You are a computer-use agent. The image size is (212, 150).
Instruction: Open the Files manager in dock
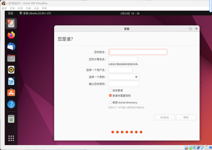coord(11,58)
